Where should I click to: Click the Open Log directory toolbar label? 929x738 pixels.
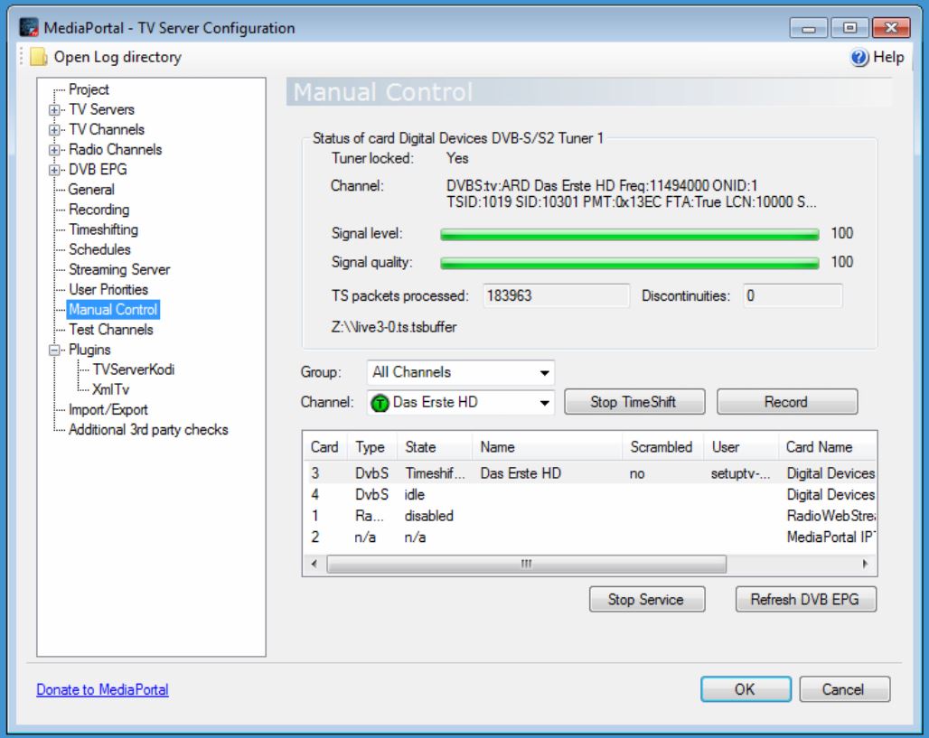117,57
